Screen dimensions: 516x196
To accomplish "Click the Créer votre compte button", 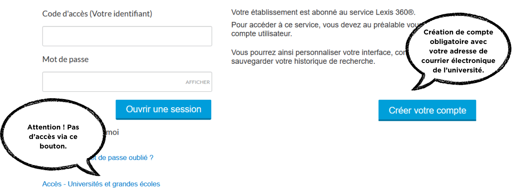I will click(x=427, y=110).
